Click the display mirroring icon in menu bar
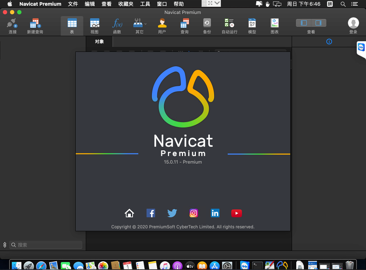366x270 pixels. (x=277, y=4)
